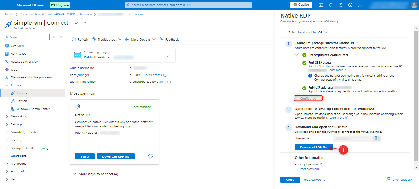Open the notifications bell
Image resolution: width=419 pixels, height=189 pixels.
331,5
